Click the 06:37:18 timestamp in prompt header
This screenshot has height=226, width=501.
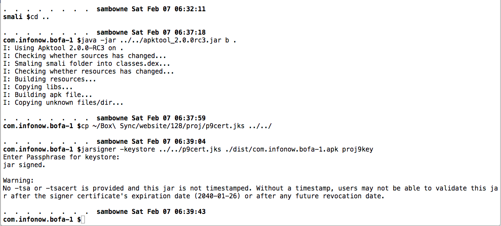point(190,32)
